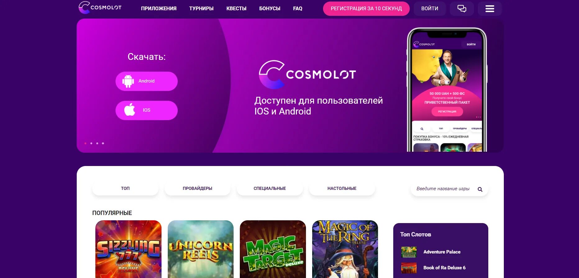Click Регистрация за 10 секунд button

pos(366,9)
